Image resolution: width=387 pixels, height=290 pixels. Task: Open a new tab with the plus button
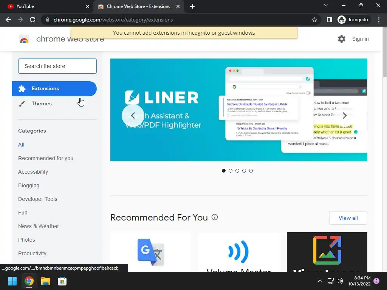pyautogui.click(x=192, y=6)
